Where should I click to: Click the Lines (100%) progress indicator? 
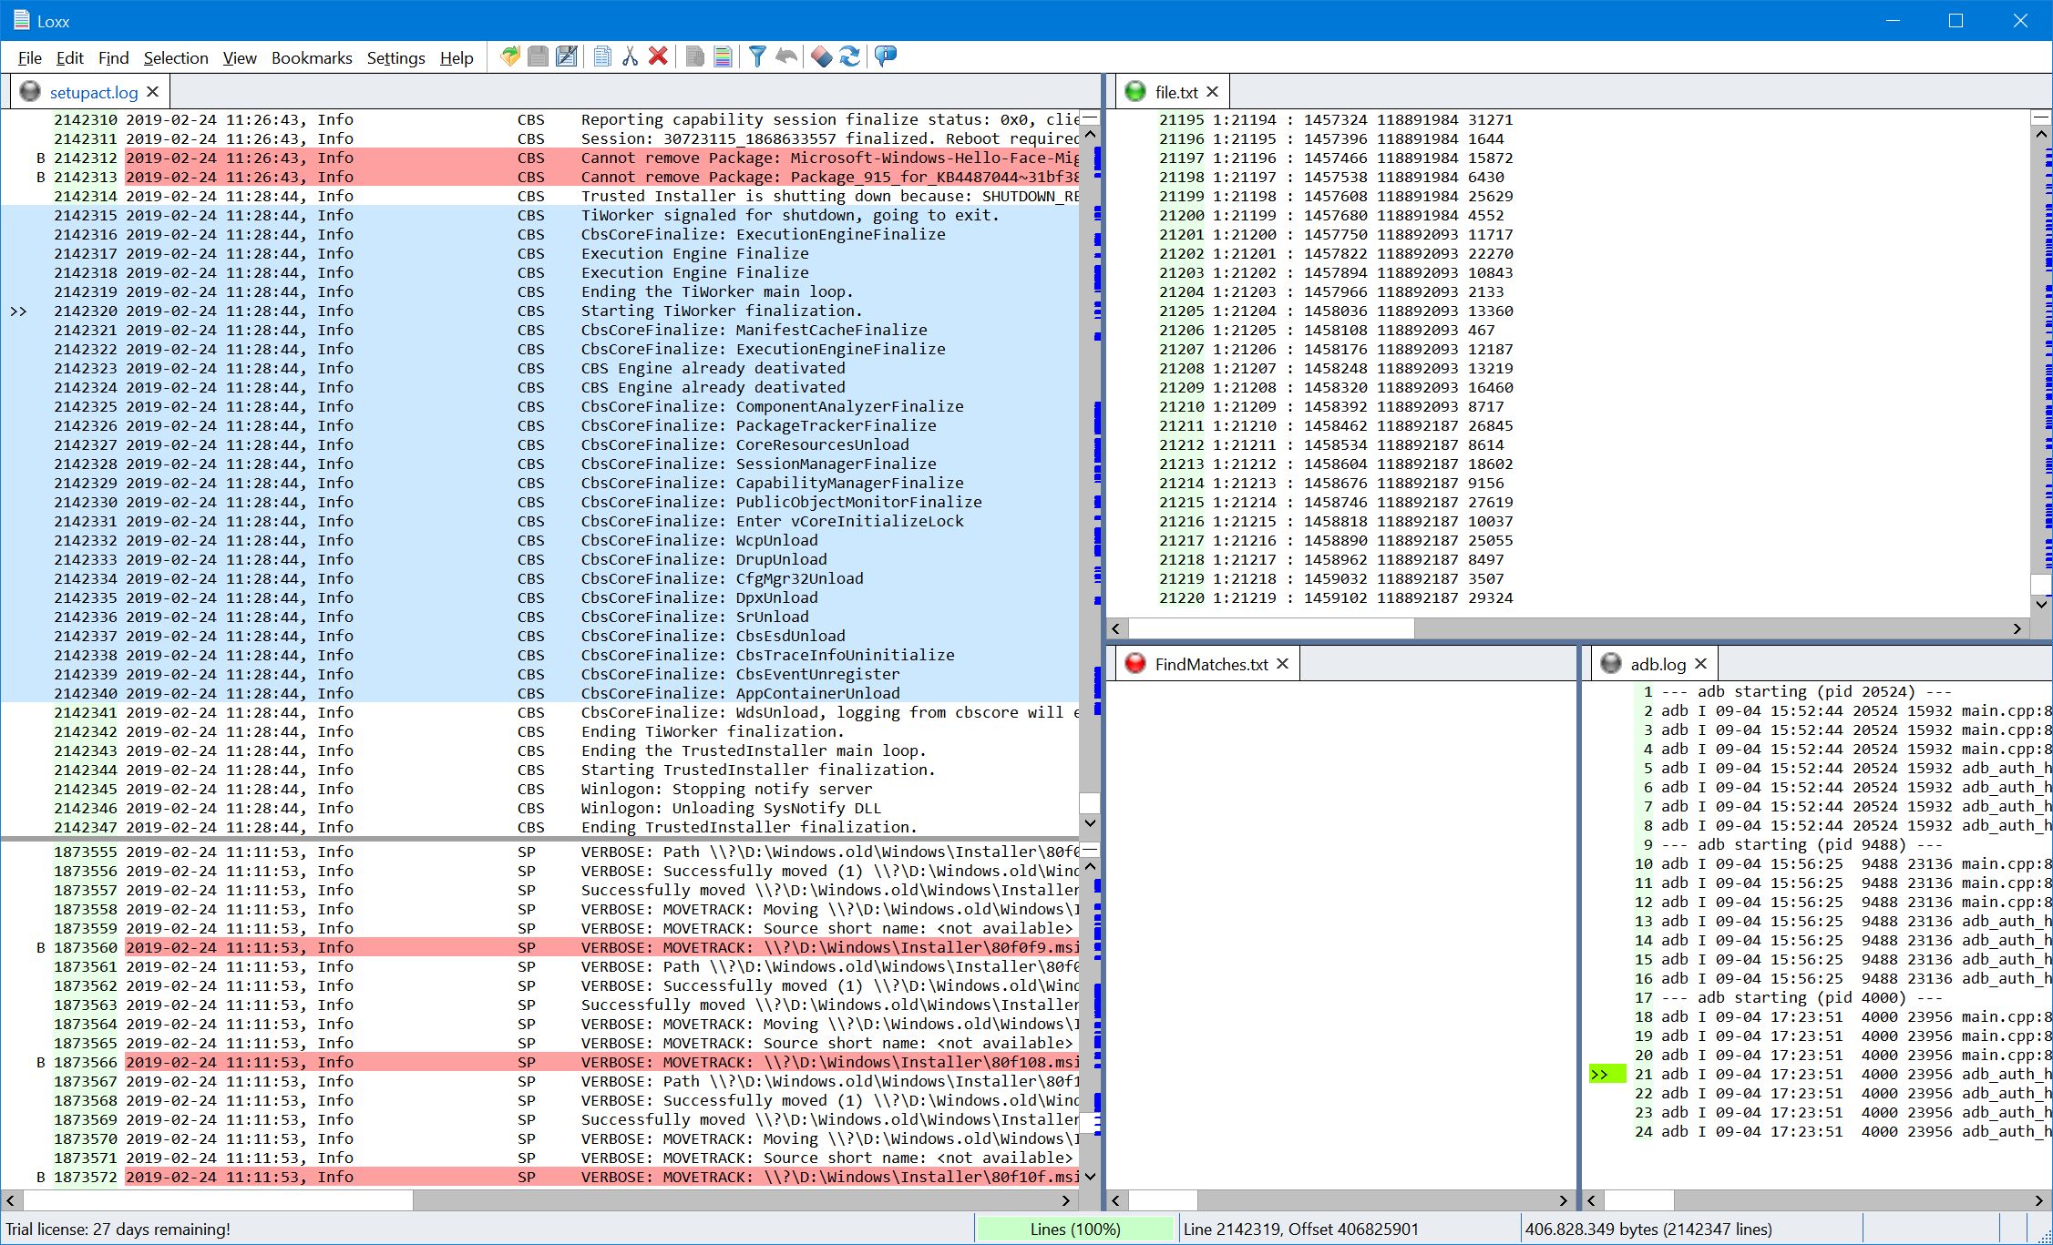[1074, 1229]
